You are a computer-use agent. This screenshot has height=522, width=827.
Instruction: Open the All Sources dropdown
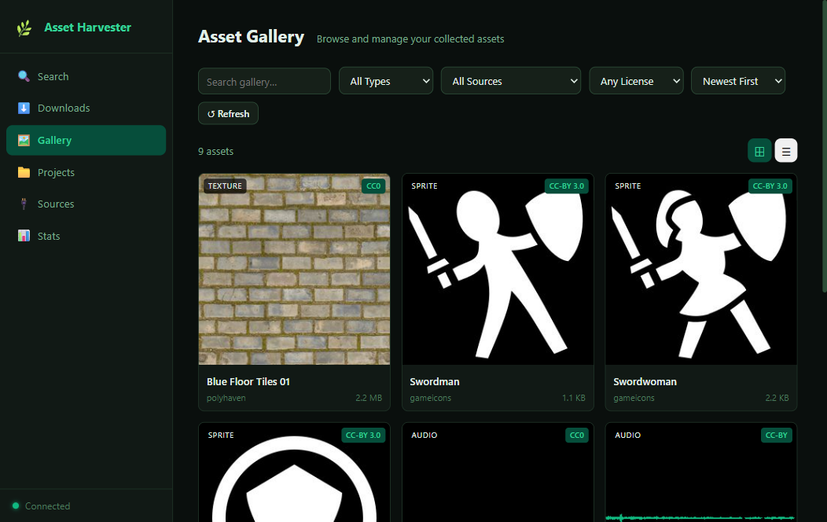[x=510, y=81]
